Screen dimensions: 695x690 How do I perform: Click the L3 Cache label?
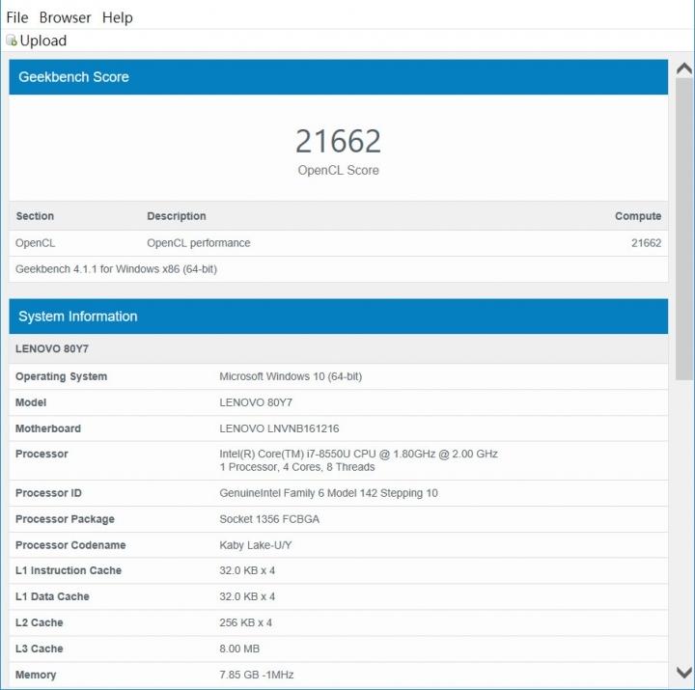39,649
